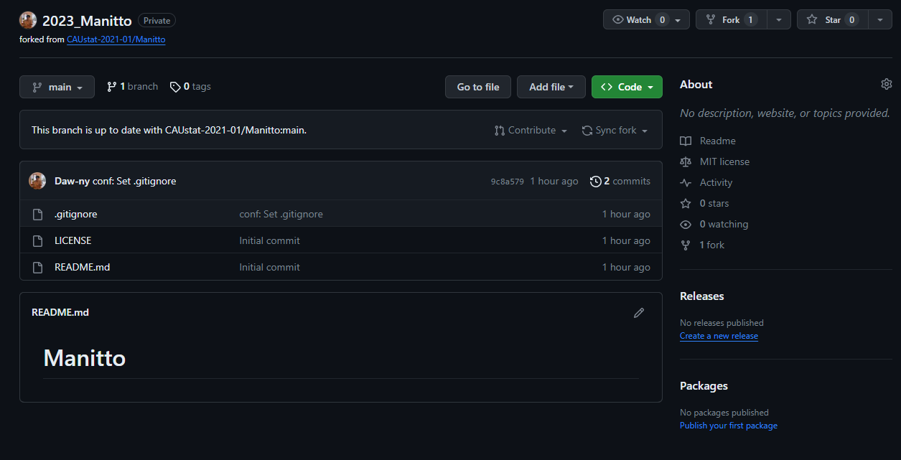This screenshot has height=460, width=901.
Task: Open .gitignore row's commit message link
Action: pos(281,214)
